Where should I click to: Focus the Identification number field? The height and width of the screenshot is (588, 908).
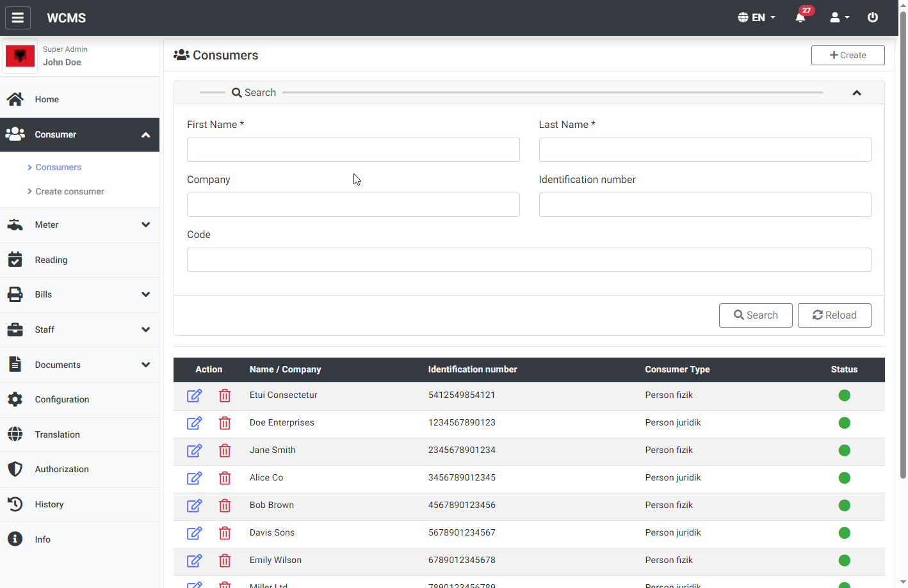(705, 205)
